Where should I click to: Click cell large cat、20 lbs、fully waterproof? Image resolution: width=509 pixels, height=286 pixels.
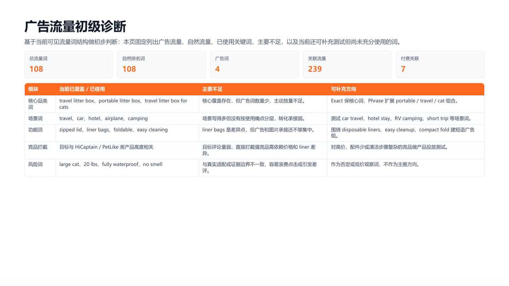(127, 168)
